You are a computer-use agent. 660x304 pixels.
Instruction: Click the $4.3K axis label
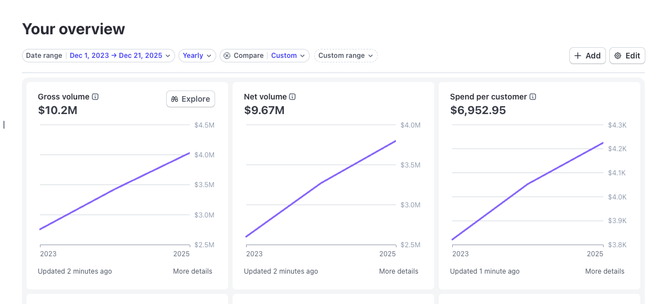pyautogui.click(x=618, y=125)
